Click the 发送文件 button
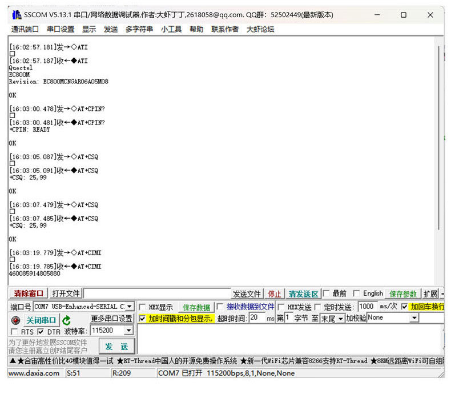This screenshot has height=410, width=451. (x=247, y=294)
